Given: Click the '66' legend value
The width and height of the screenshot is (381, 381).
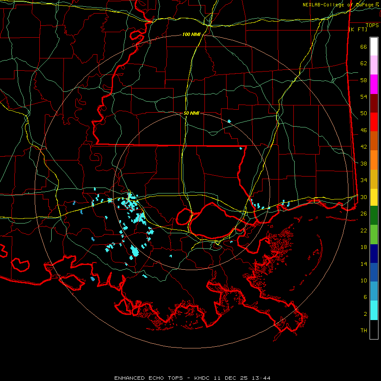Looking at the screenshot, I should [364, 47].
